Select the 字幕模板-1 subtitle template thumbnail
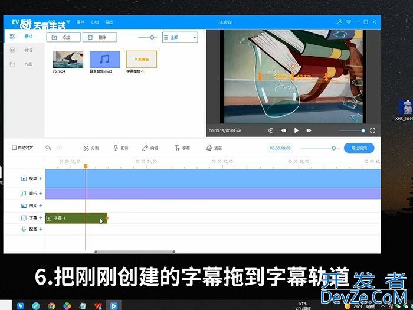Screen dimensions: 413x310 tap(142, 60)
